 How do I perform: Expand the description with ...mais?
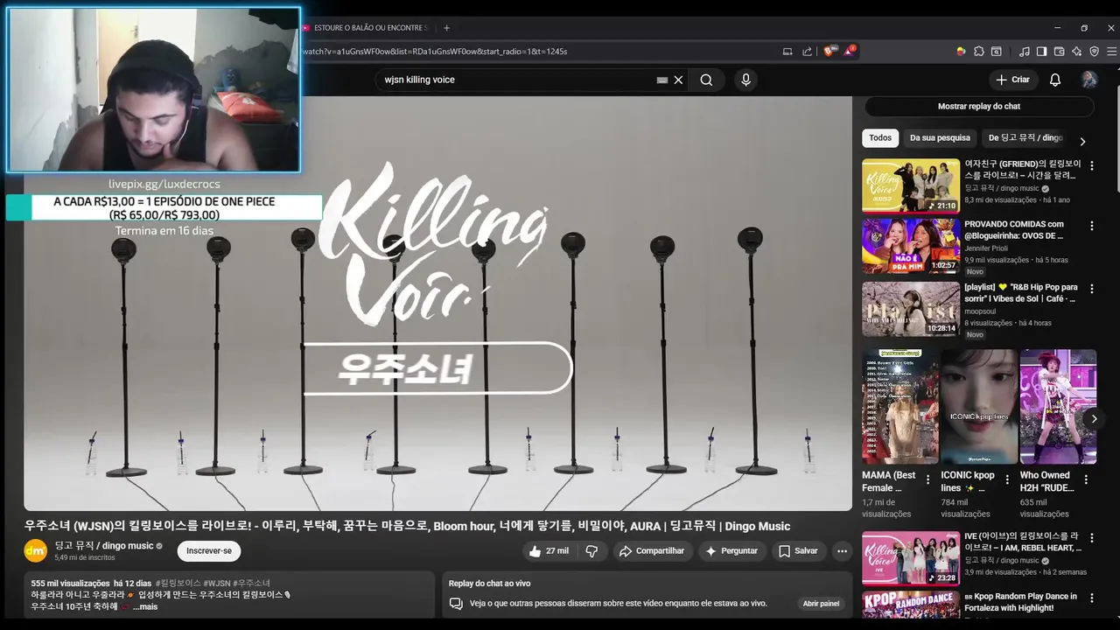[144, 606]
